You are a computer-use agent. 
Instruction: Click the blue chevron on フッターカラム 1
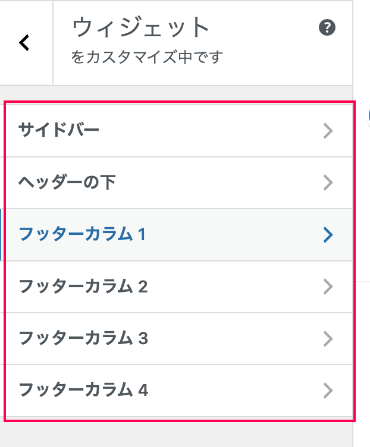tap(328, 235)
